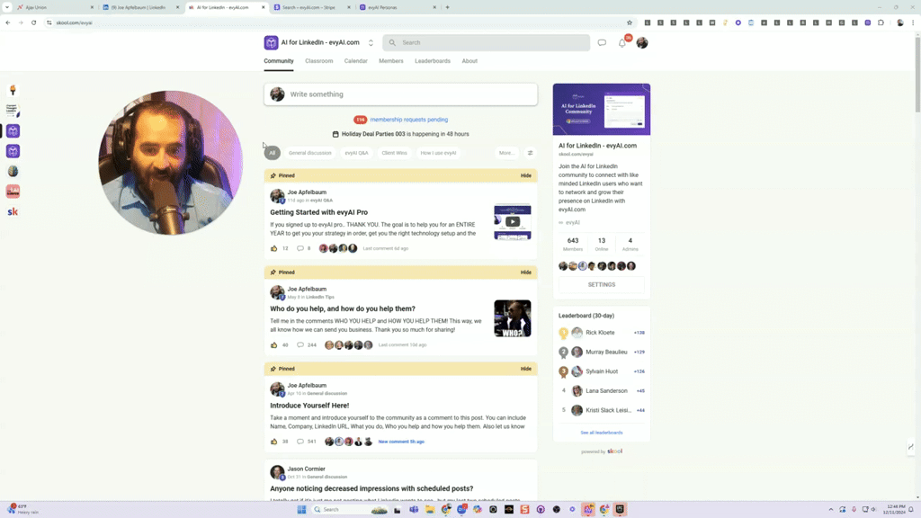
Task: Select the All posts filter
Action: 272,152
